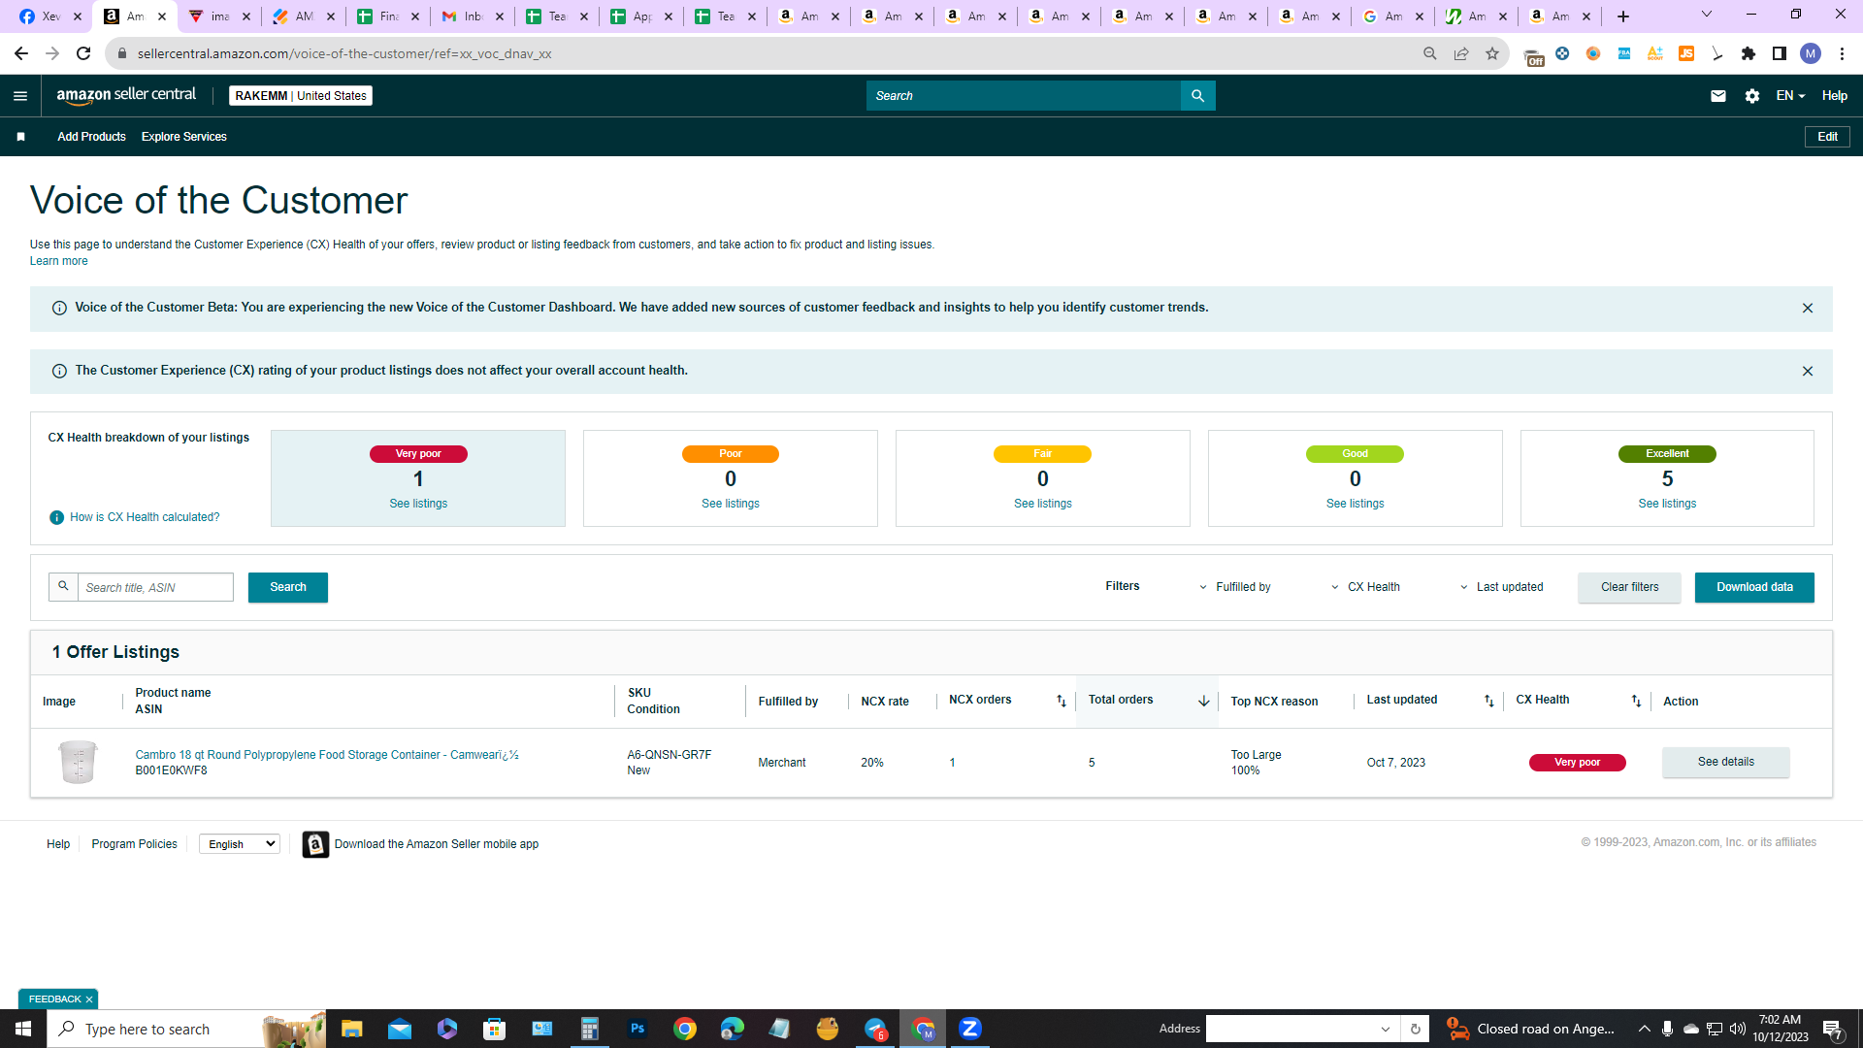1863x1048 pixels.
Task: Go back in browser history
Action: (21, 53)
